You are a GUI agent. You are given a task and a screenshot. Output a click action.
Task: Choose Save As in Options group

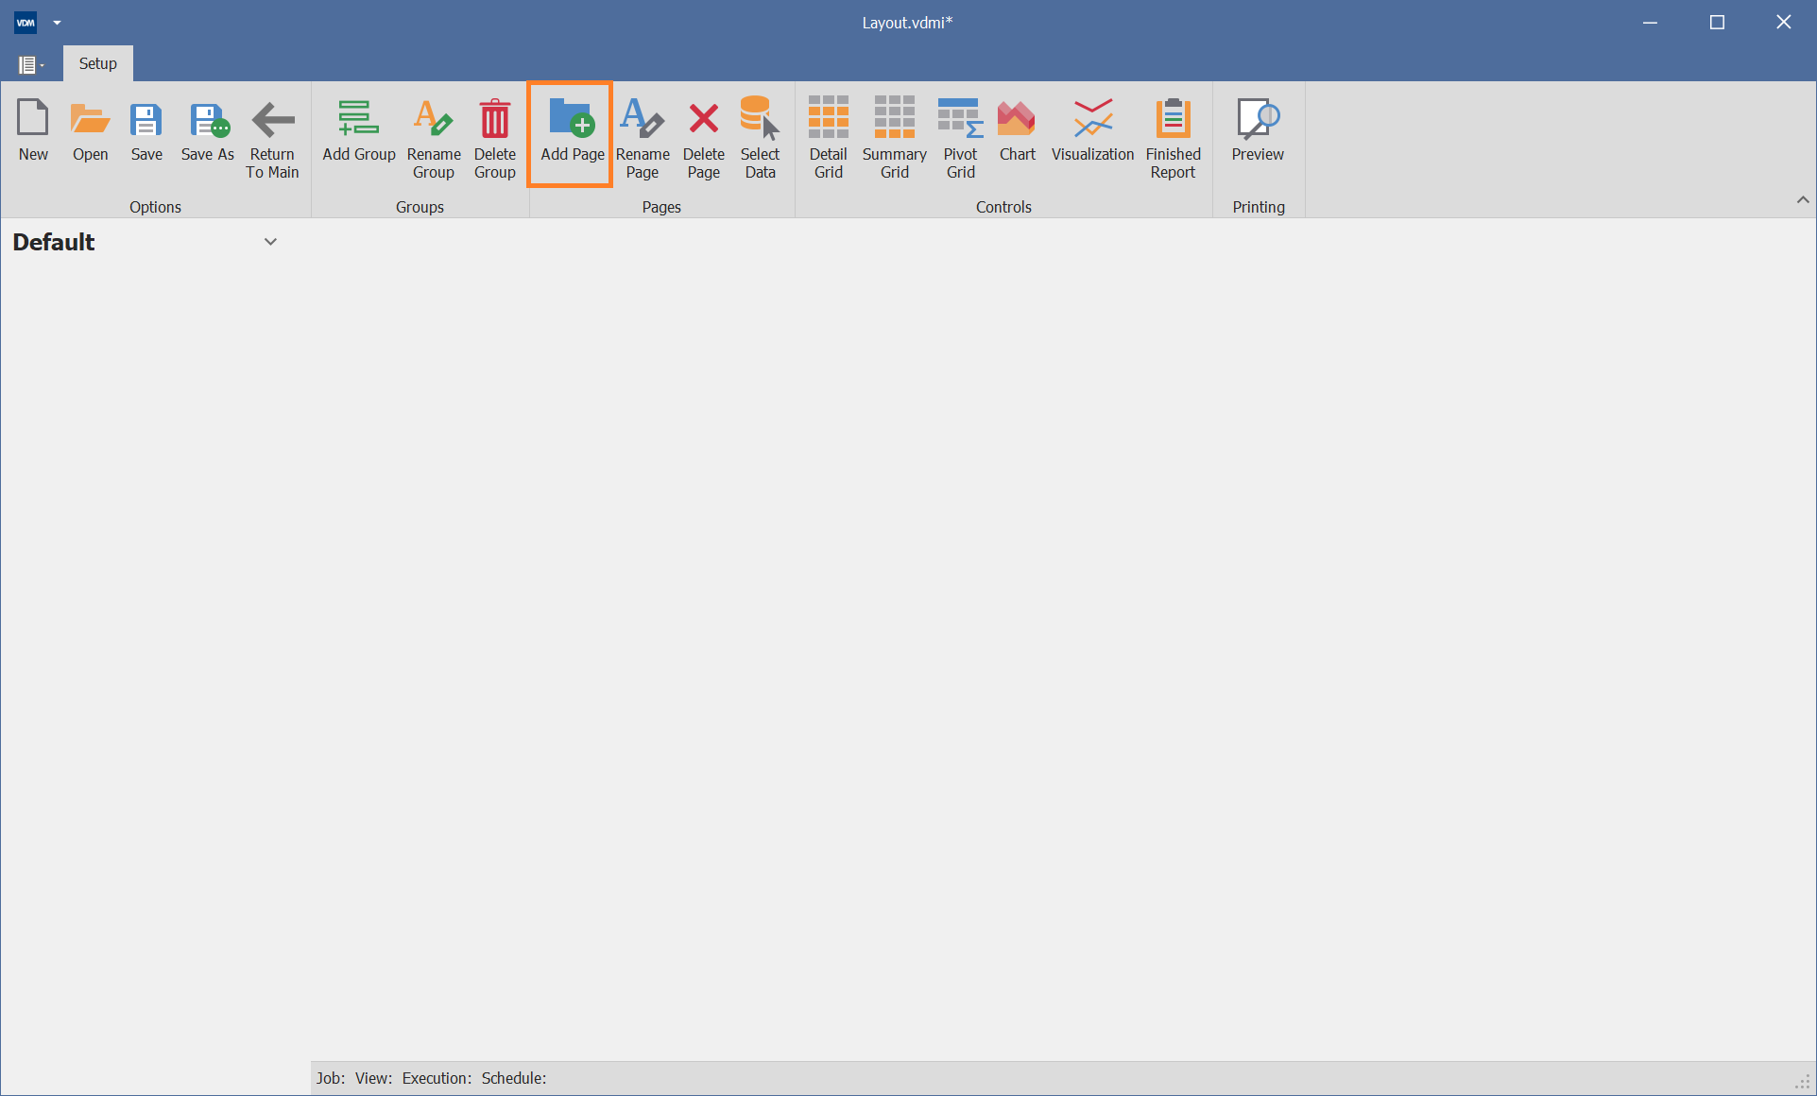(208, 132)
